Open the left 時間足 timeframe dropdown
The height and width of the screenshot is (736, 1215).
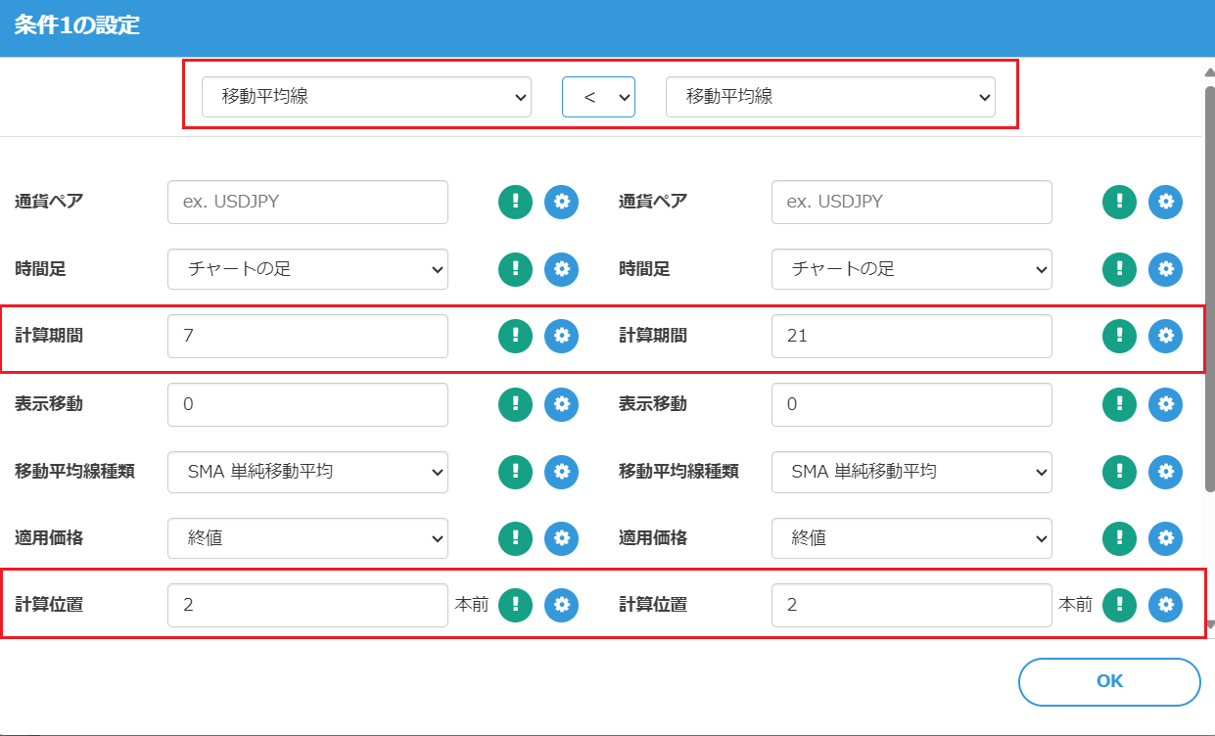307,269
